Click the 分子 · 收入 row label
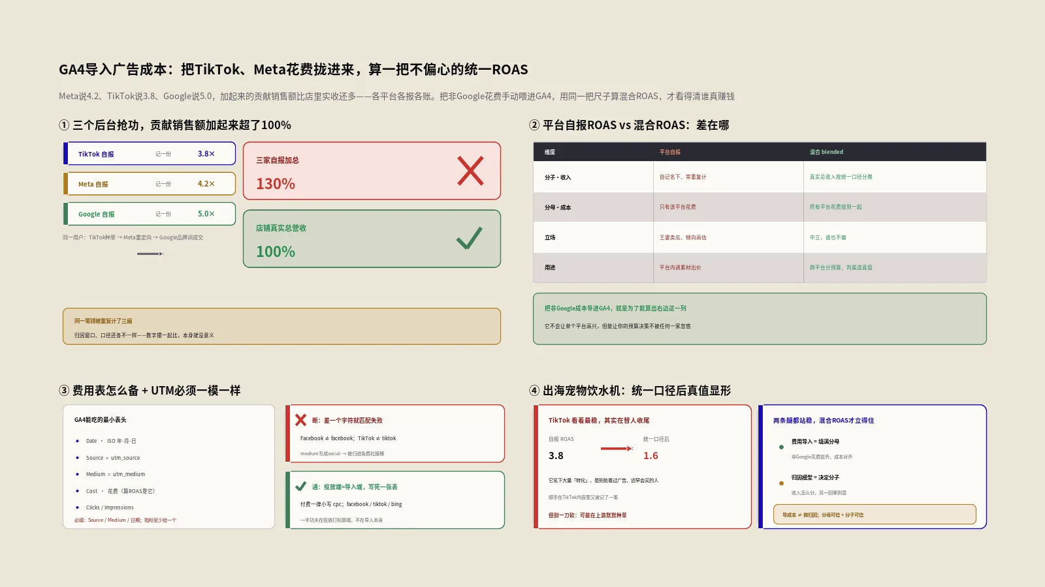 pyautogui.click(x=558, y=177)
